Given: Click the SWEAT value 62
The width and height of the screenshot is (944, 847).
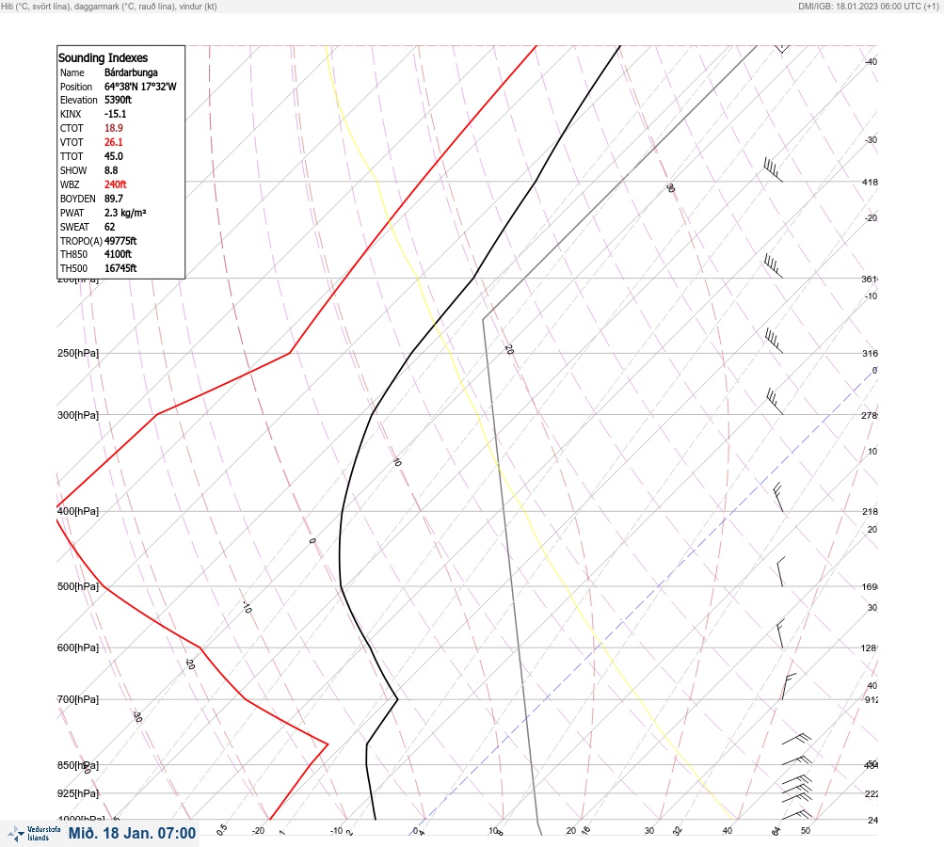Looking at the screenshot, I should pos(109,227).
